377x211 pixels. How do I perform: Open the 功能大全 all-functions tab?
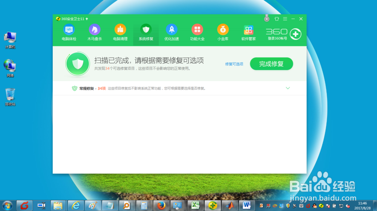[197, 33]
